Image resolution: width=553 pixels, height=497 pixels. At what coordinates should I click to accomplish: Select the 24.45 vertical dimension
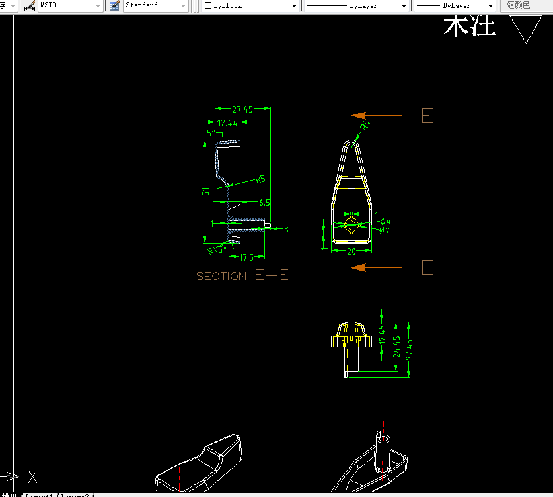397,347
